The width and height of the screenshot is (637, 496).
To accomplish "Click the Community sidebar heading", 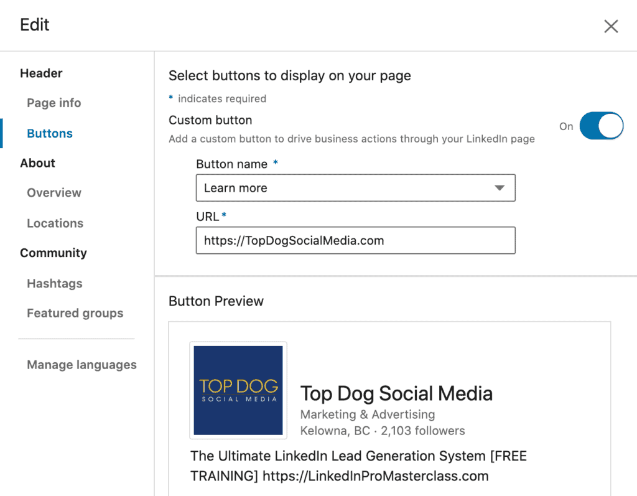I will pos(53,253).
